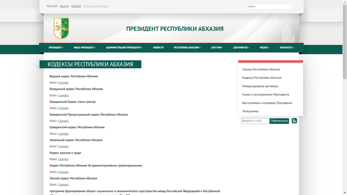This screenshot has height=195, width=347.
Task: Open Телеграммы sidebar item
Action: pos(250,111)
